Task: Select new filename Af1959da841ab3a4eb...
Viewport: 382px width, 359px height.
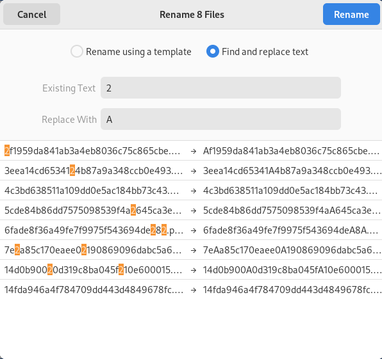Action: 292,151
